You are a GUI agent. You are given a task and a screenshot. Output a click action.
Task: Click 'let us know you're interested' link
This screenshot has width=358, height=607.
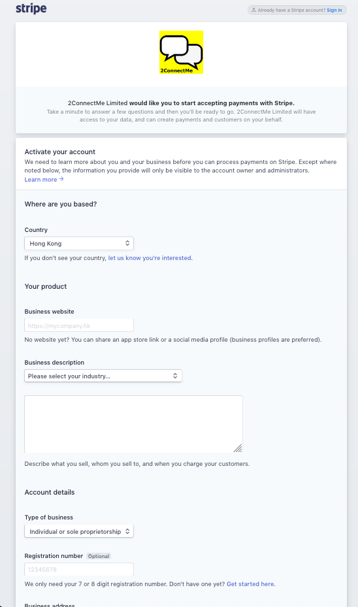tap(150, 258)
